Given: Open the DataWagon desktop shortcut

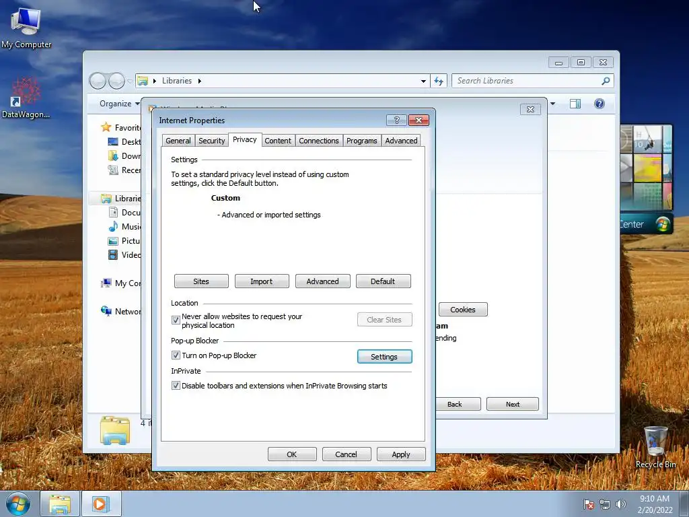Looking at the screenshot, I should [26, 98].
